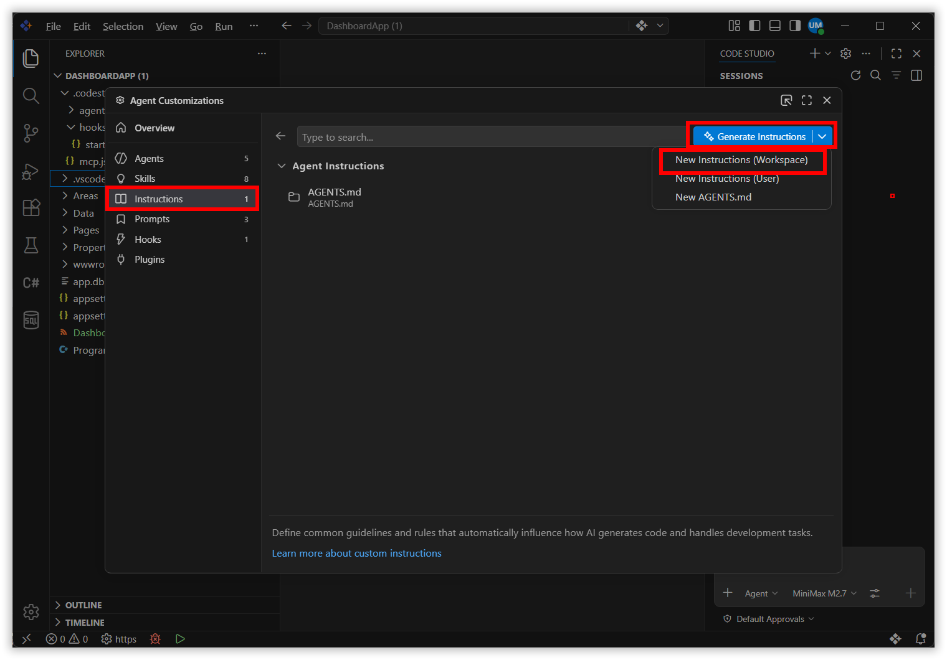This screenshot has height=660, width=947.
Task: Customize layout from title bar icon
Action: coord(735,26)
